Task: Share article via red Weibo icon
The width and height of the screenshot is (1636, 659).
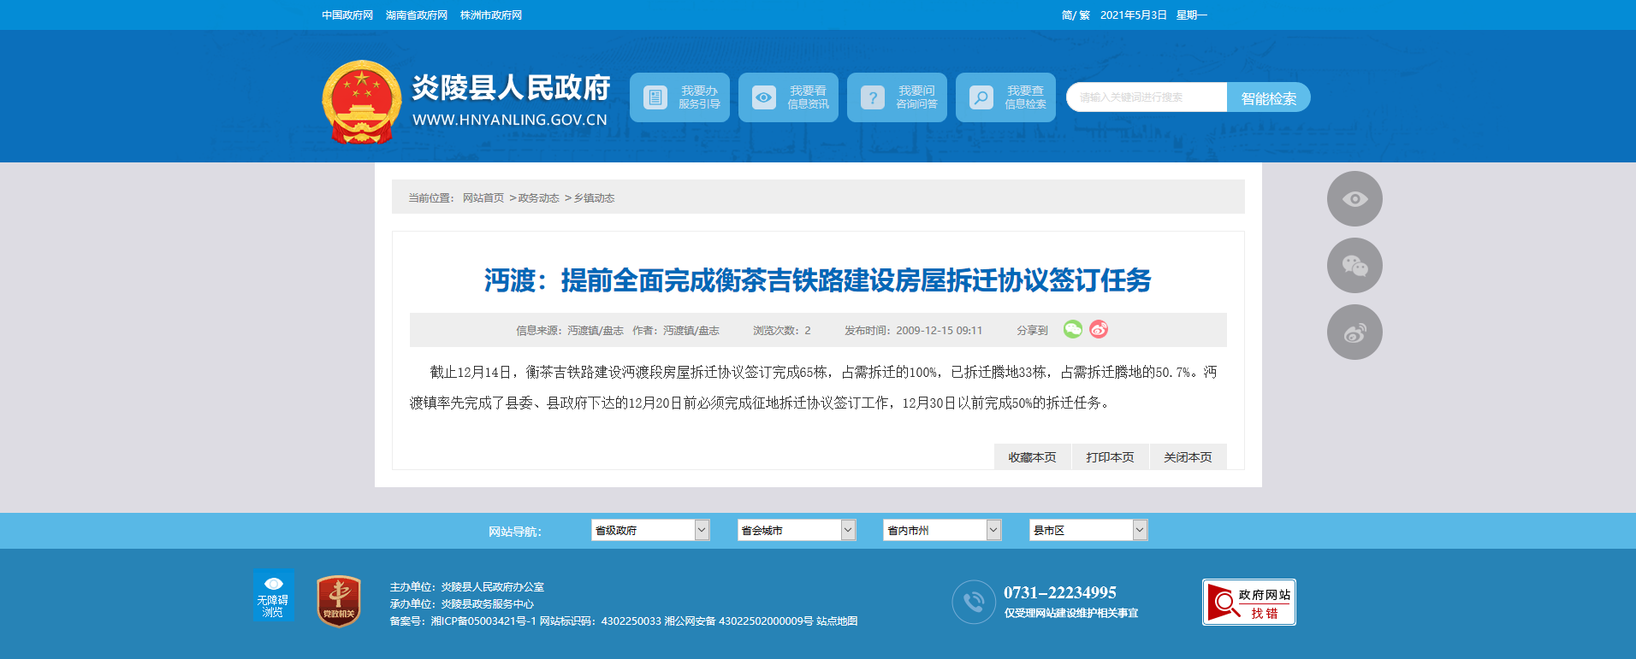Action: click(1099, 329)
